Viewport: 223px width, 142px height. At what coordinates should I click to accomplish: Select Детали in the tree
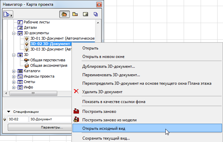click(30, 27)
